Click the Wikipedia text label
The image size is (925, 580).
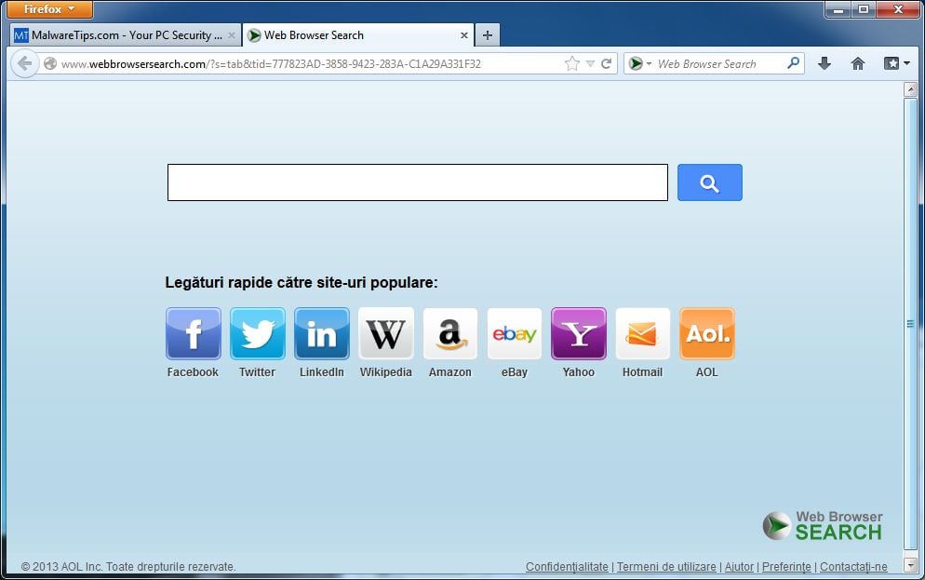pos(386,372)
